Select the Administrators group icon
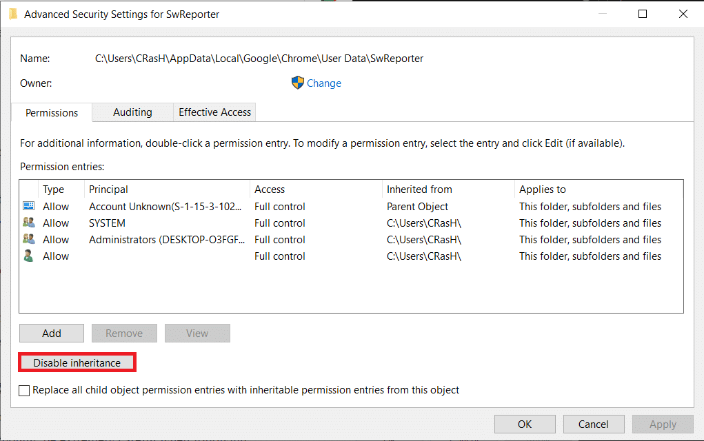The width and height of the screenshot is (704, 441). point(28,240)
